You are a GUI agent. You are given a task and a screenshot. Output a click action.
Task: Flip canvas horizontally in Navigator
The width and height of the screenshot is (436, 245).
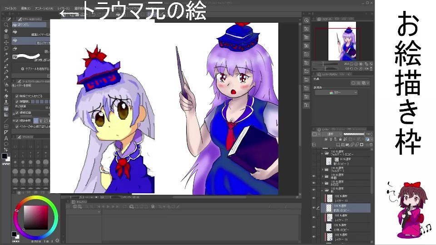[x=366, y=69]
